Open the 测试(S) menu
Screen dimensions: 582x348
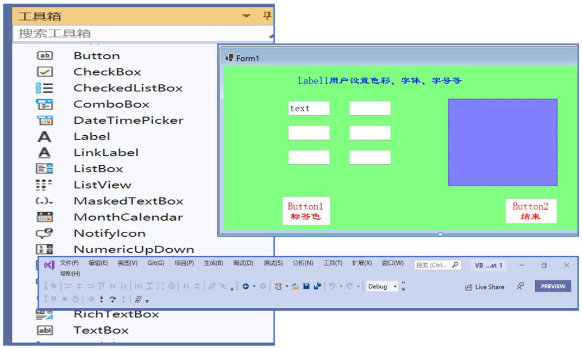[x=273, y=263]
